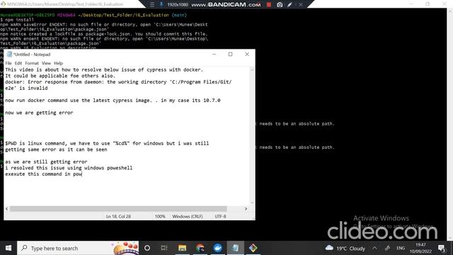Click the 1920x1080 resolution label in Bandicam bar
453x255 pixels.
click(x=178, y=5)
